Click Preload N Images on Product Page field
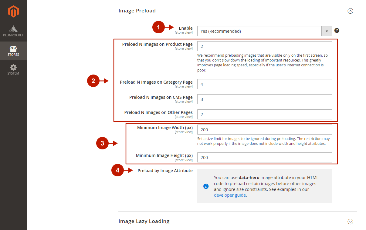 (x=264, y=46)
